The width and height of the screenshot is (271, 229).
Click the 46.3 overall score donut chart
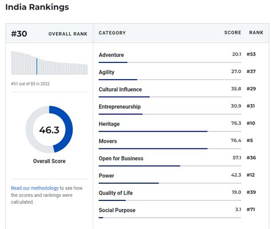tap(49, 129)
